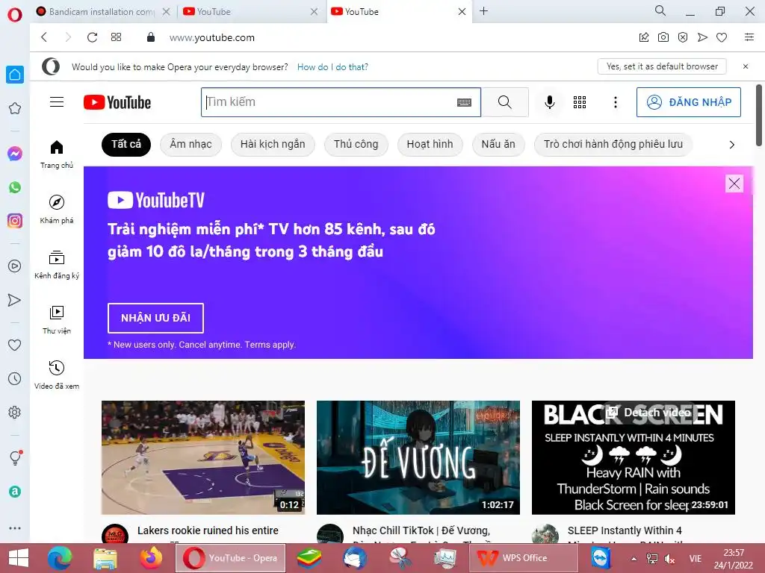Viewport: 765px width, 573px height.
Task: Go back to previous page
Action: coord(44,37)
